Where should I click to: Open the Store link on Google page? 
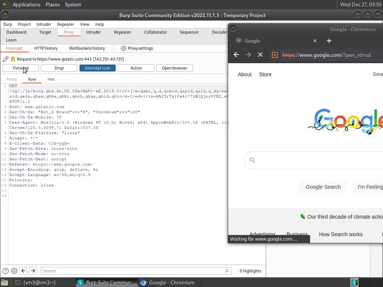(265, 74)
